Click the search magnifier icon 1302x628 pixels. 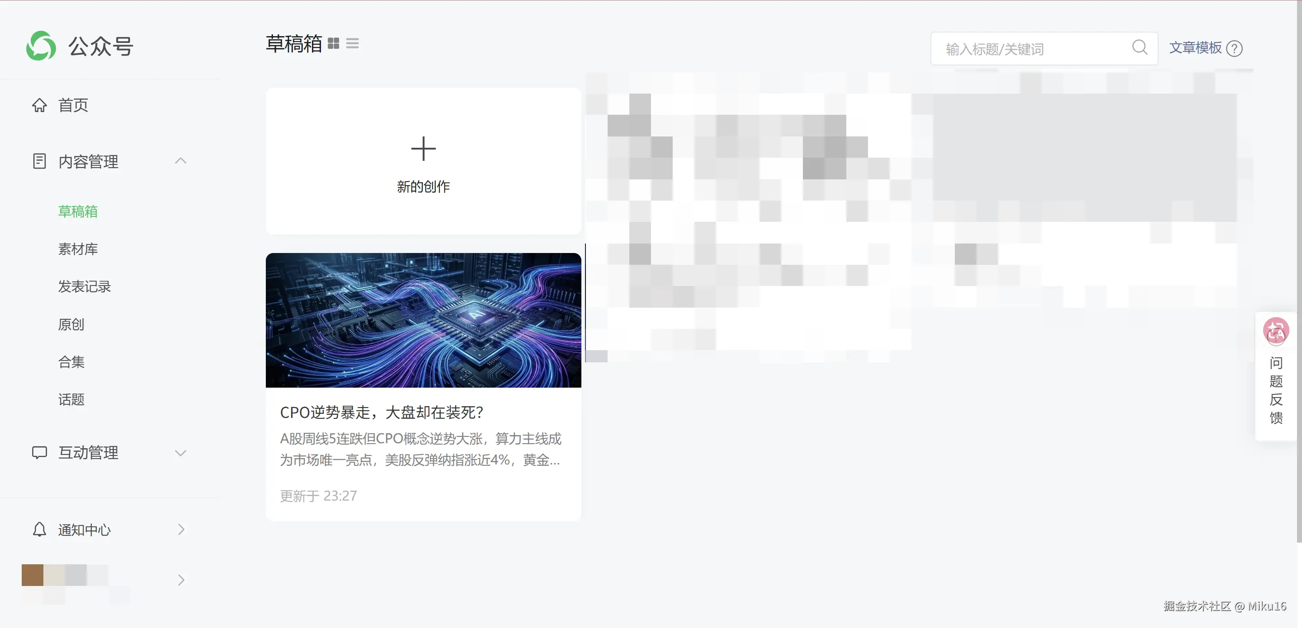click(x=1140, y=48)
